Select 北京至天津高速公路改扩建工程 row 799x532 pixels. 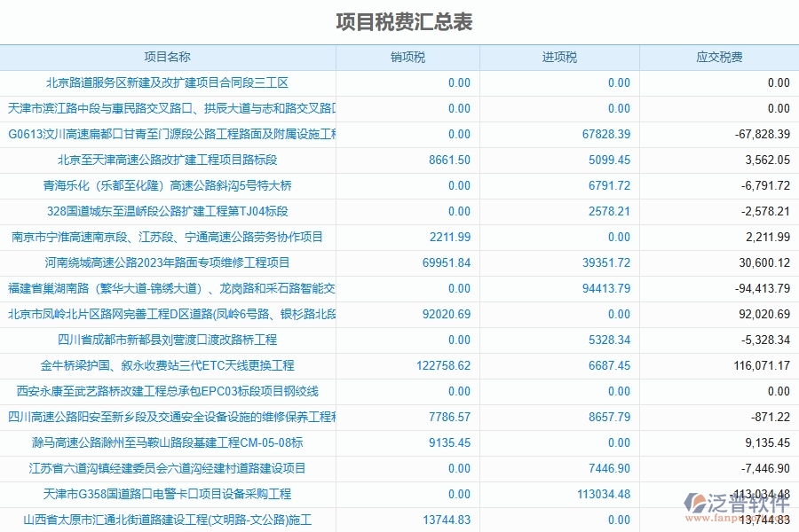[x=169, y=160]
